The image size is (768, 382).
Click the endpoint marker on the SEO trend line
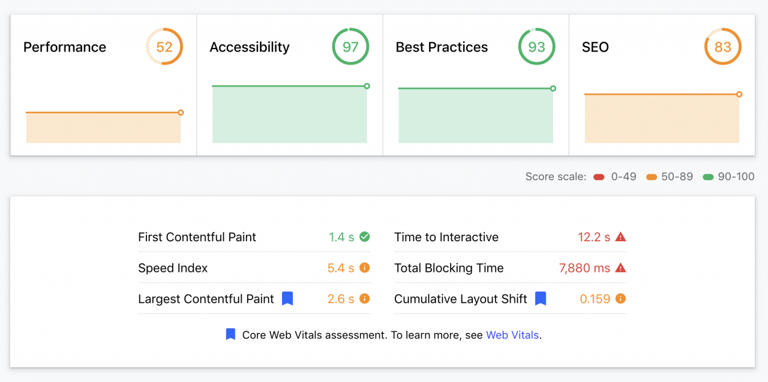click(x=739, y=94)
